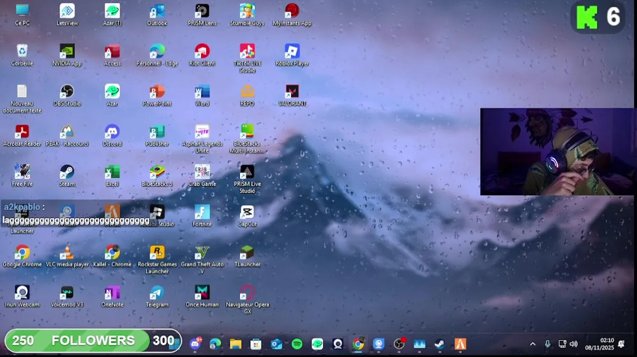
Task: Select the Steam desktop icon
Action: click(x=67, y=175)
